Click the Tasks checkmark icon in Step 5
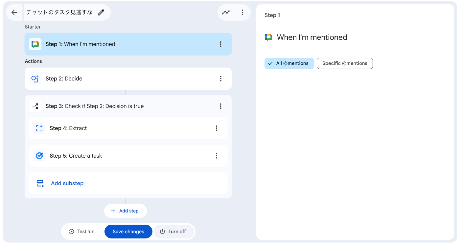Viewport: 460px width, 246px height. [x=39, y=156]
